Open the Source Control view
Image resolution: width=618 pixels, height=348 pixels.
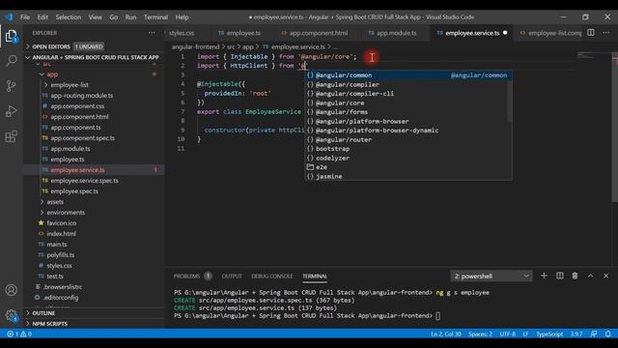point(11,86)
